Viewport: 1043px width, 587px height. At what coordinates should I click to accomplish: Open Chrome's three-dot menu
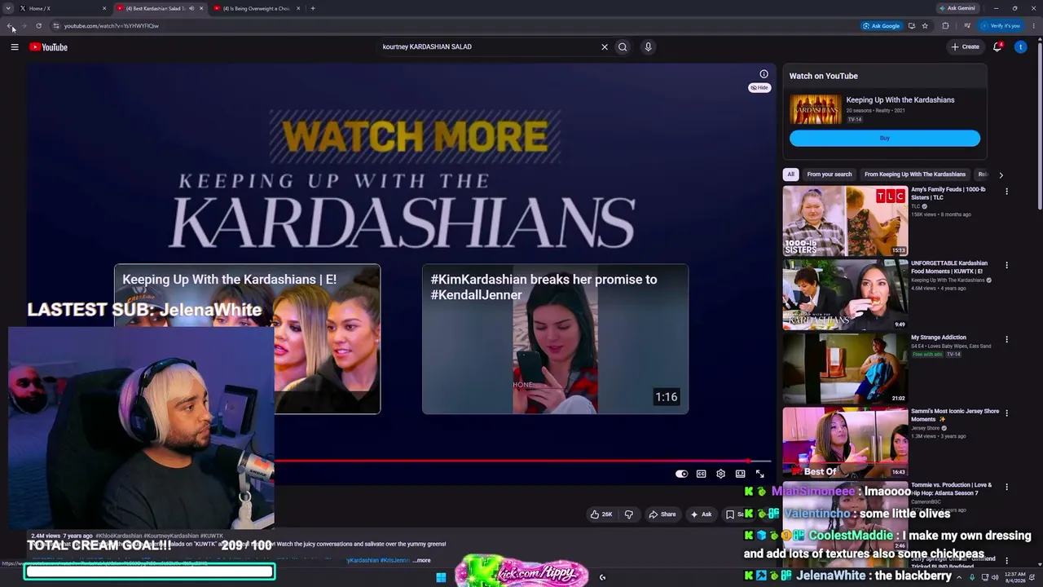click(1032, 26)
